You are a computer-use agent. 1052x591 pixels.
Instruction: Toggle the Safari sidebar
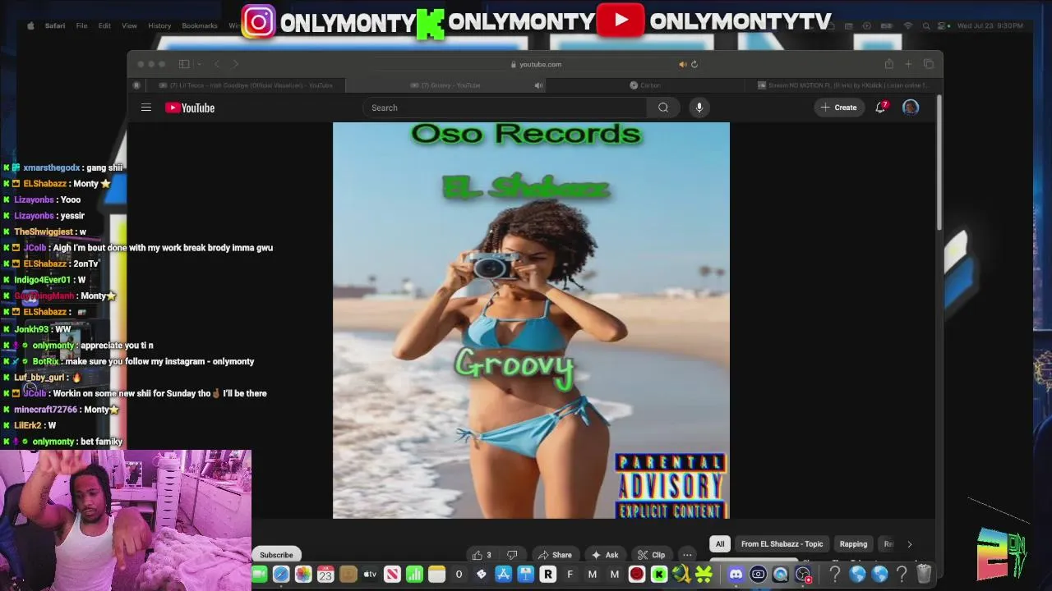pos(184,64)
